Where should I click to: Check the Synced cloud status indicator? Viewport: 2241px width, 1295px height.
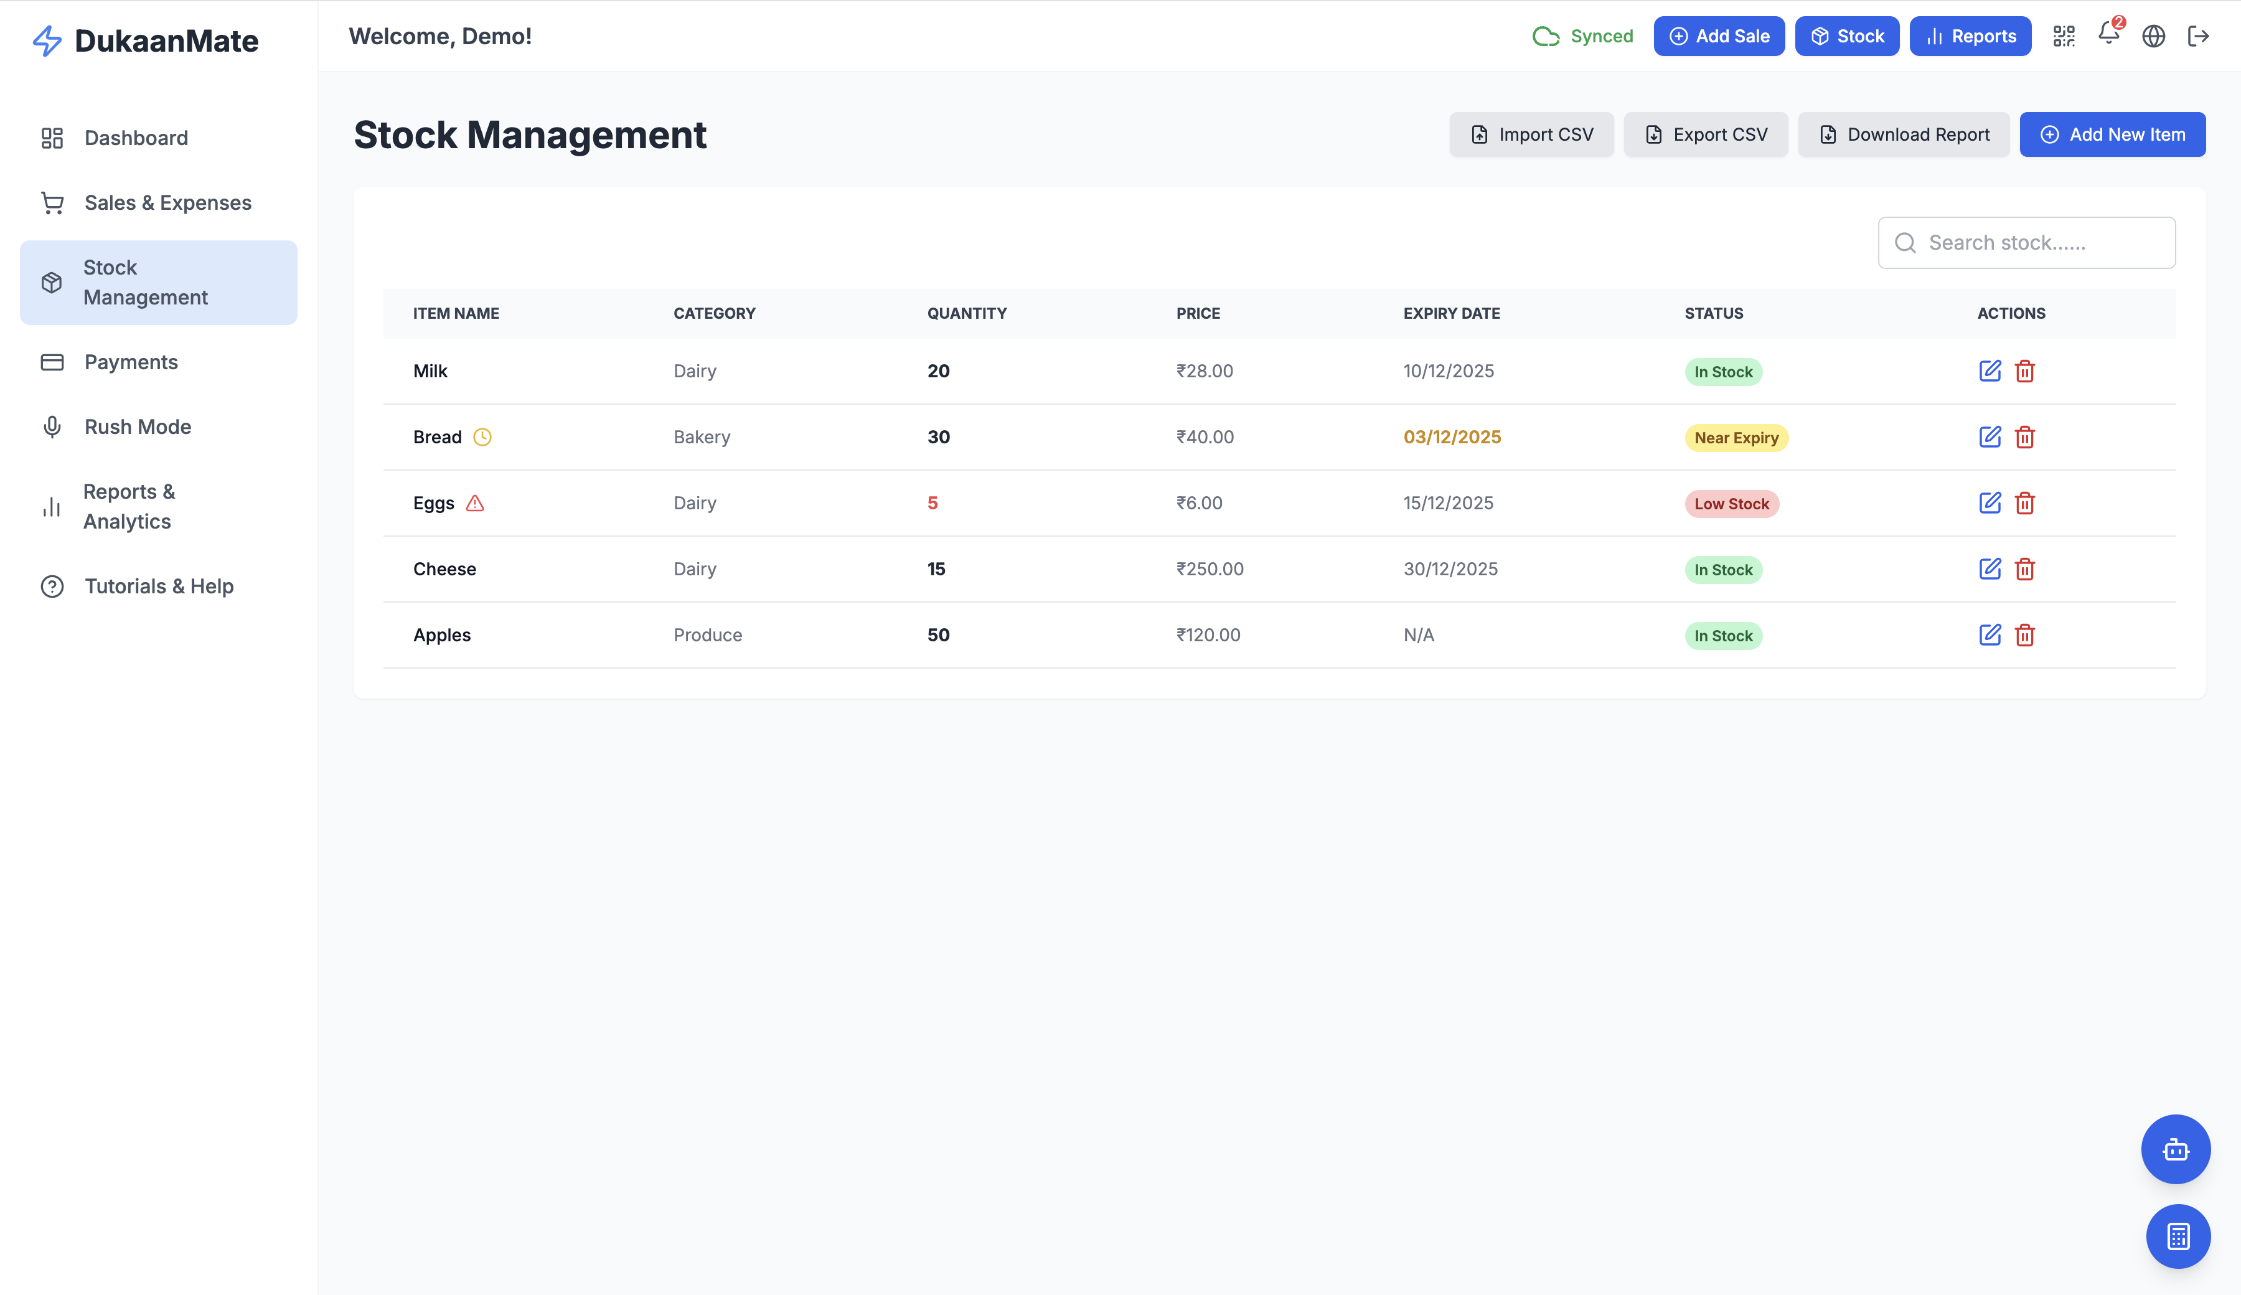pyautogui.click(x=1582, y=35)
